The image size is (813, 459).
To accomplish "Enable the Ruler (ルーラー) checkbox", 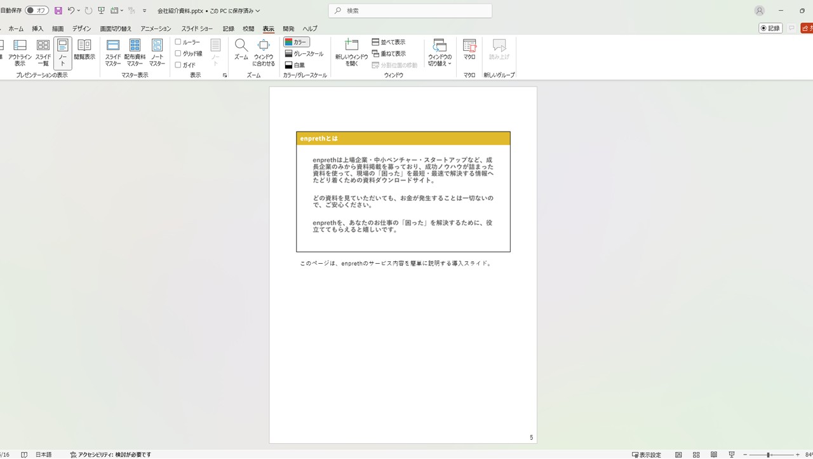I will coord(178,42).
